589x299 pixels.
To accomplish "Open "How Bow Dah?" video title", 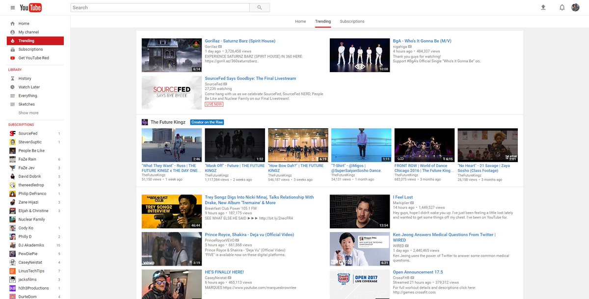I will [x=296, y=168].
